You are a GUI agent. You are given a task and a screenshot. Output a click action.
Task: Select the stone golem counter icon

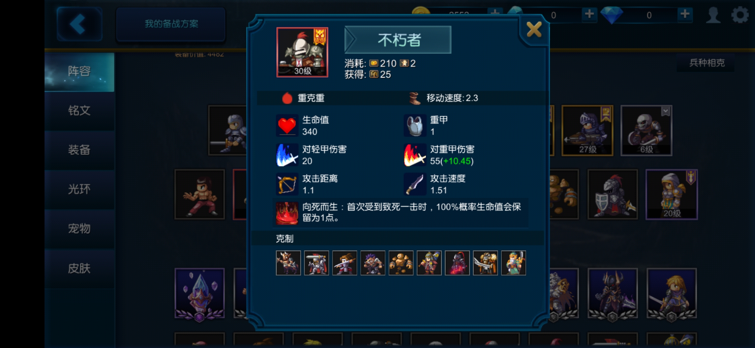point(401,263)
